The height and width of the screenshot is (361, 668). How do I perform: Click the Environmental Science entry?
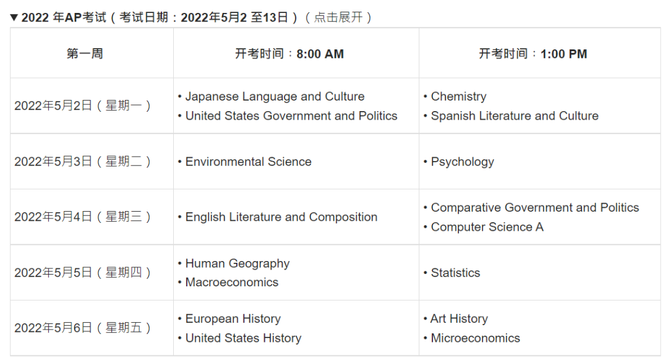248,162
